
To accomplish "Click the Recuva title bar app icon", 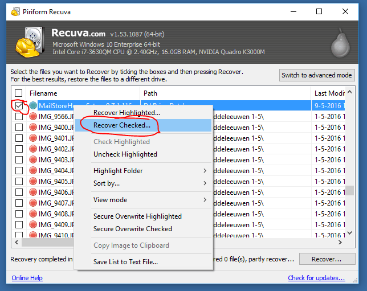I will point(15,11).
